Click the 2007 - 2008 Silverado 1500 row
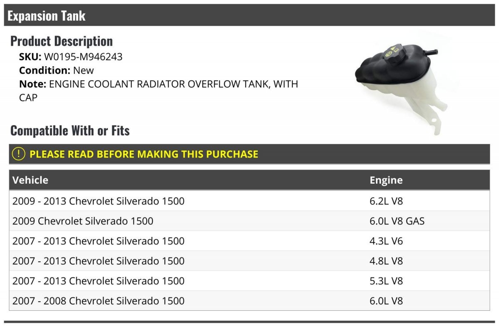 (249, 301)
